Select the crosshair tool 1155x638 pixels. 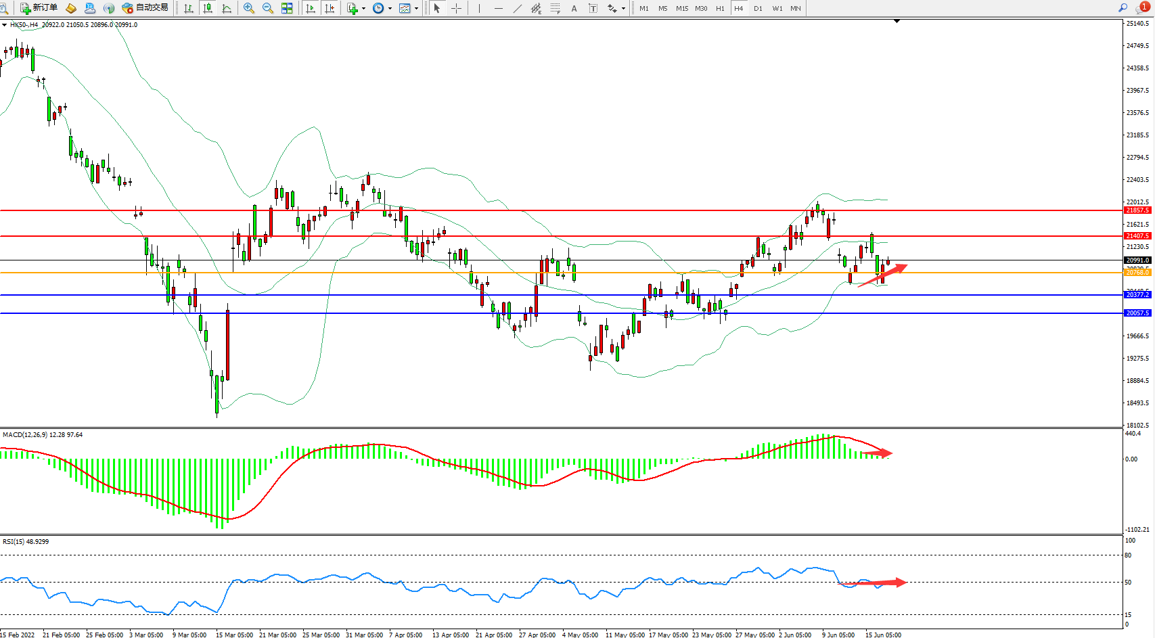pos(456,8)
